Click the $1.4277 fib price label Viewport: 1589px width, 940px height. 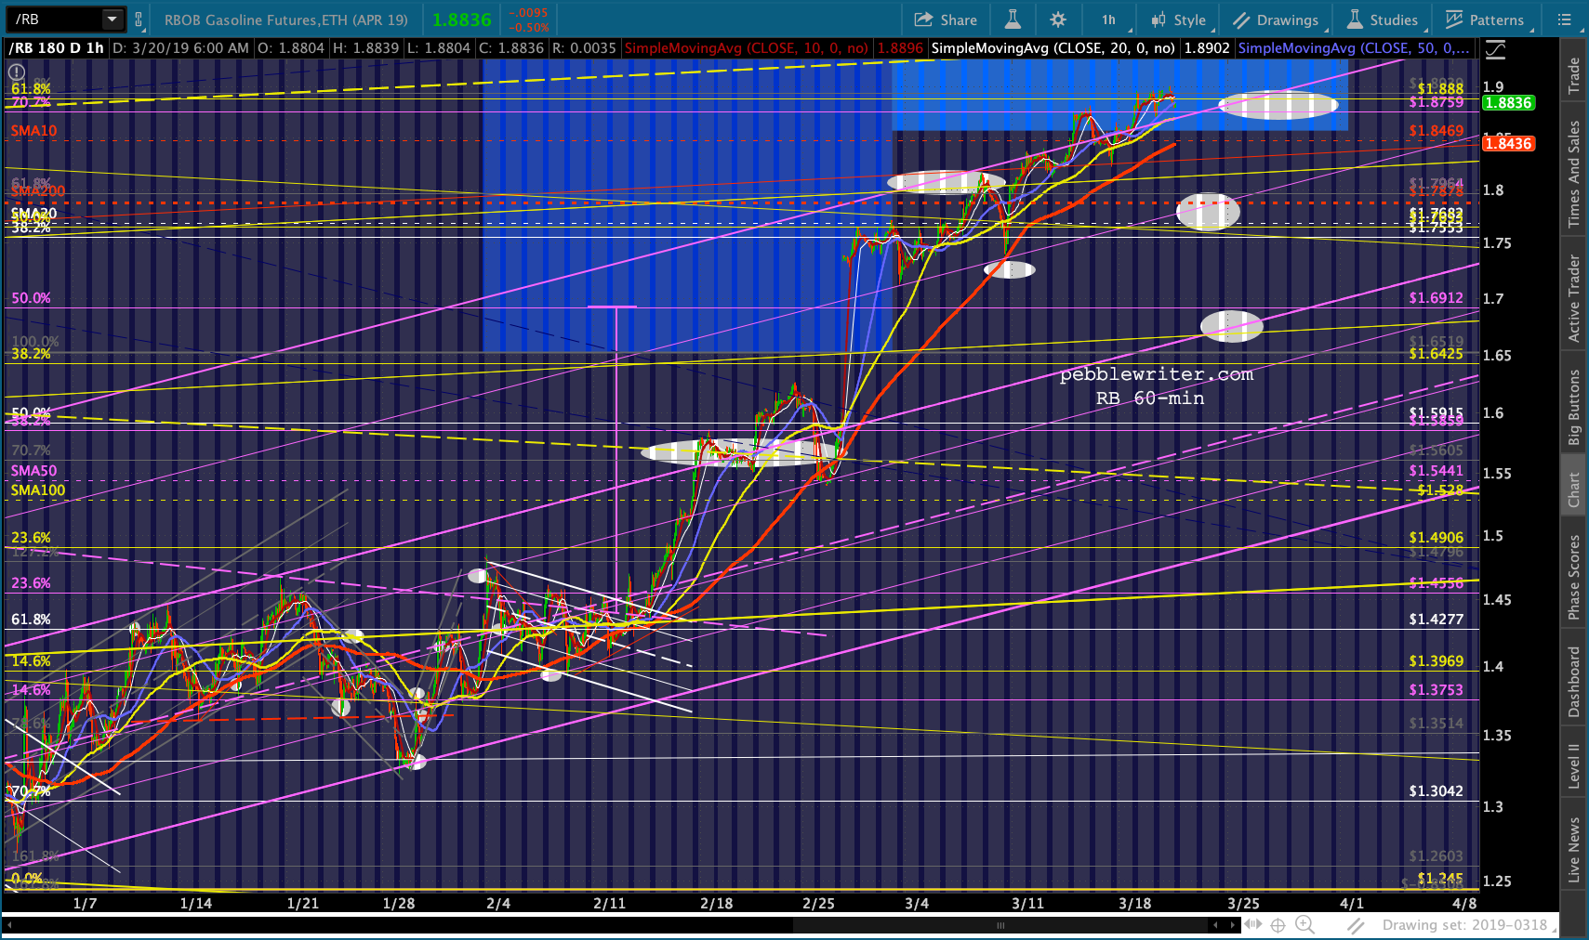tap(1436, 620)
